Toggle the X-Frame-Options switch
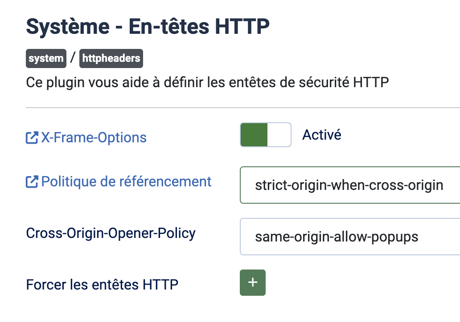Screen dimensions: 460x322 pyautogui.click(x=266, y=135)
